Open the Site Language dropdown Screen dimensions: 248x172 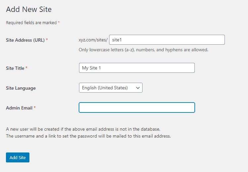[x=111, y=88]
